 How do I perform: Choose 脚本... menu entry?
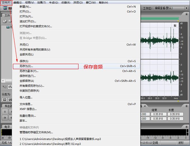pos(76,121)
